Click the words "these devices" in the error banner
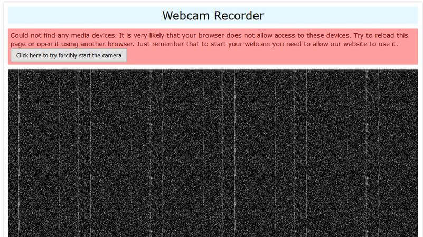Screen dimensions: 423x237 click(328, 35)
